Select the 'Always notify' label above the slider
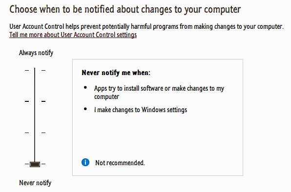The width and height of the screenshot is (291, 192). tap(36, 53)
